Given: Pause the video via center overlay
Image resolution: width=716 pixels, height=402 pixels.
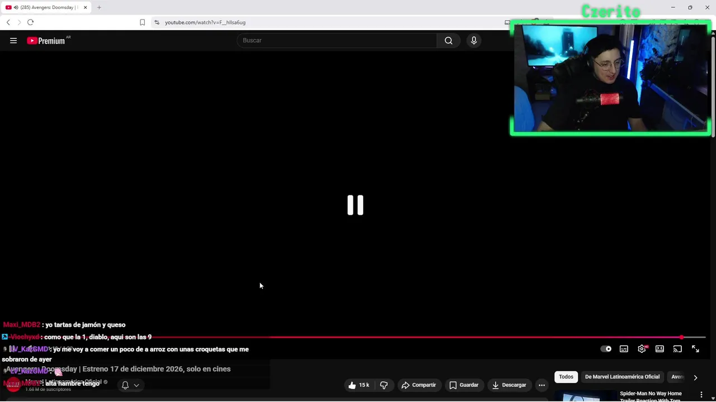Looking at the screenshot, I should 355,205.
